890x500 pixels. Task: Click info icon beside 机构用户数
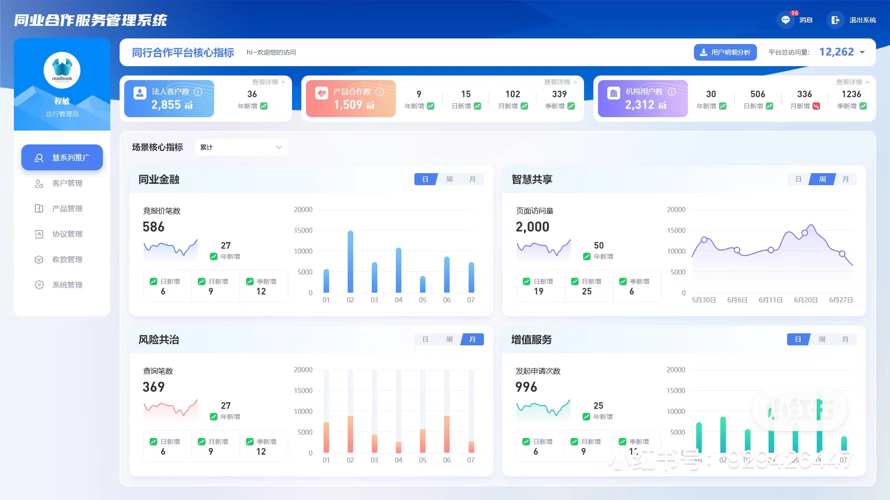coord(672,92)
